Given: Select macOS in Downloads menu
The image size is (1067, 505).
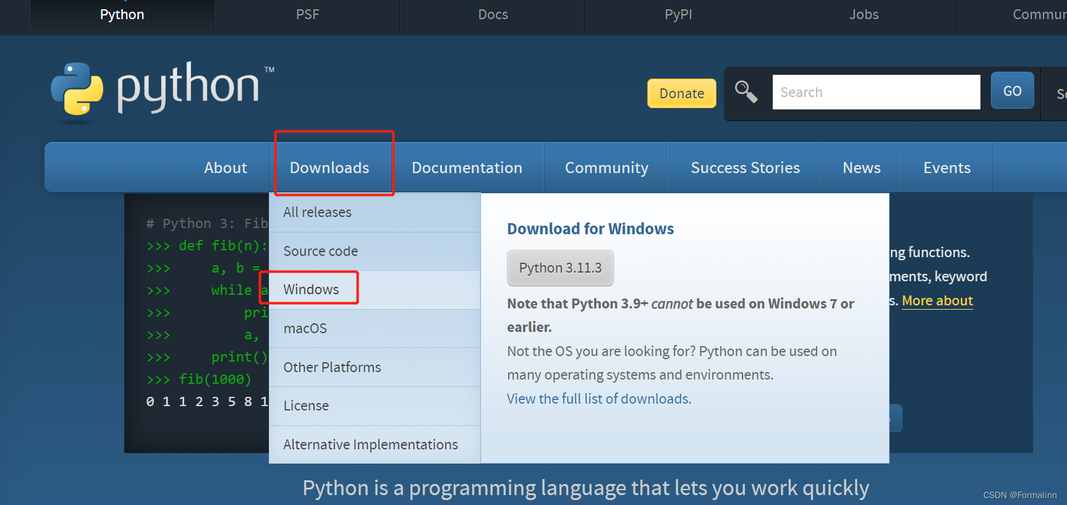Looking at the screenshot, I should (x=375, y=328).
